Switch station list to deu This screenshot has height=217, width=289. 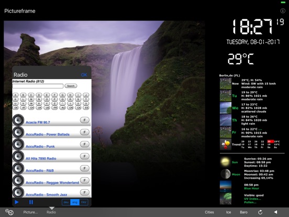[x=66, y=202]
